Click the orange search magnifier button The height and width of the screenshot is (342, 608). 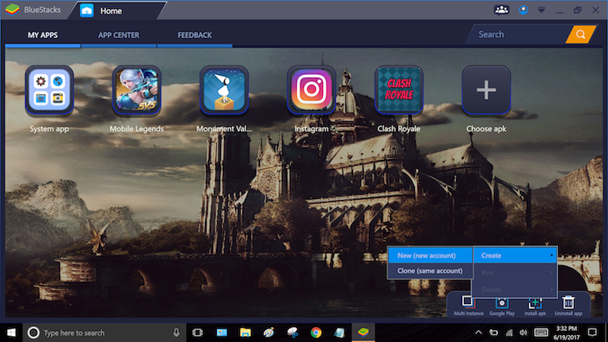[580, 35]
